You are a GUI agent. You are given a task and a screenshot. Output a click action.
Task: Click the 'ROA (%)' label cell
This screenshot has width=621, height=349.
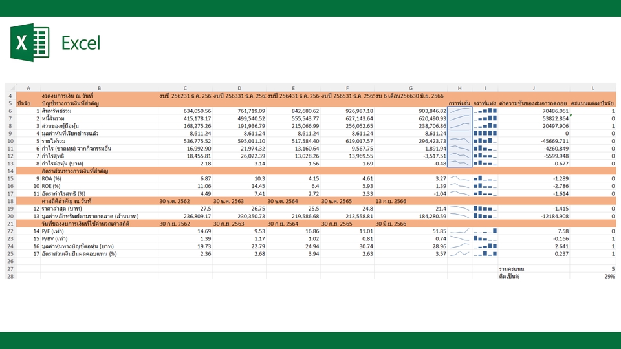point(99,178)
